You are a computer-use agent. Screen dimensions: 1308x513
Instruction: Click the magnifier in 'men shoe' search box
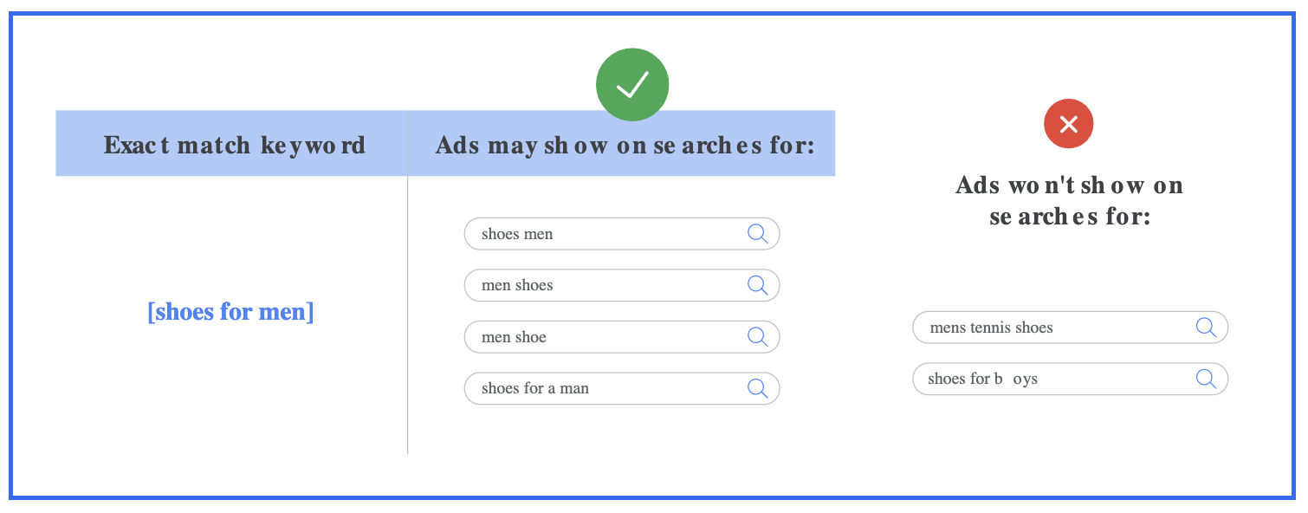click(x=758, y=337)
